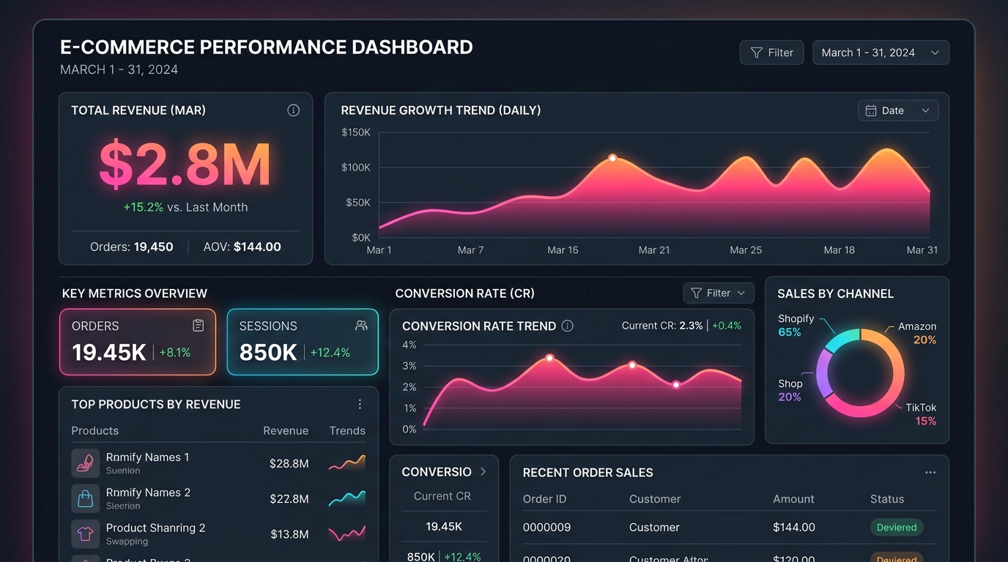Click the Mar 31 axis label
This screenshot has height=562, width=1008.
(x=922, y=250)
